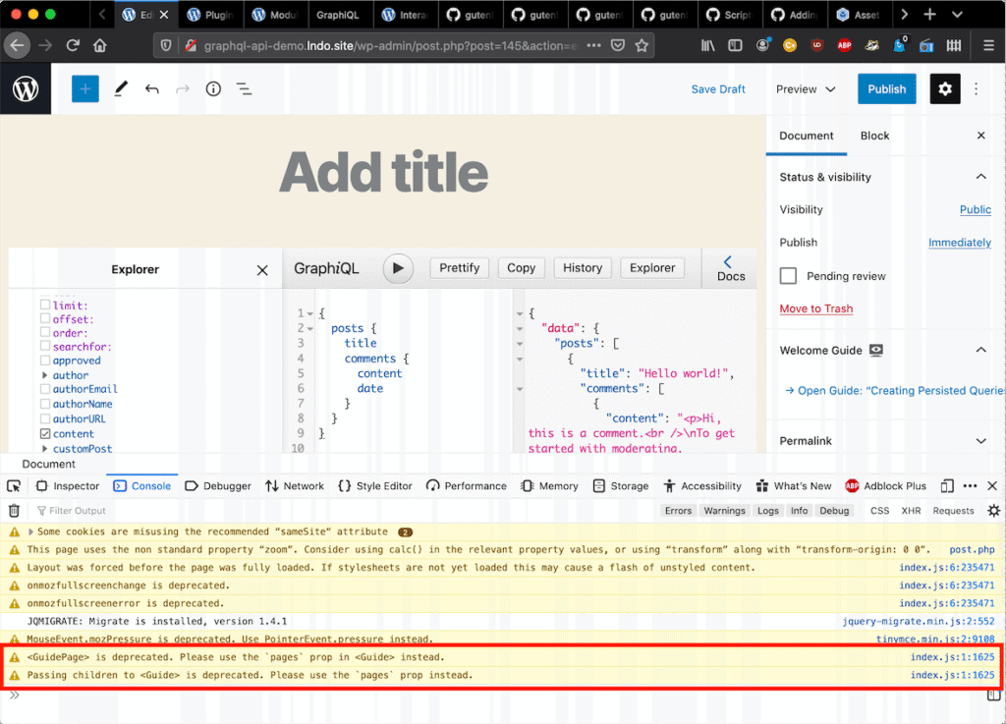1006x724 pixels.
Task: Click the Add title heading field
Action: 384,172
